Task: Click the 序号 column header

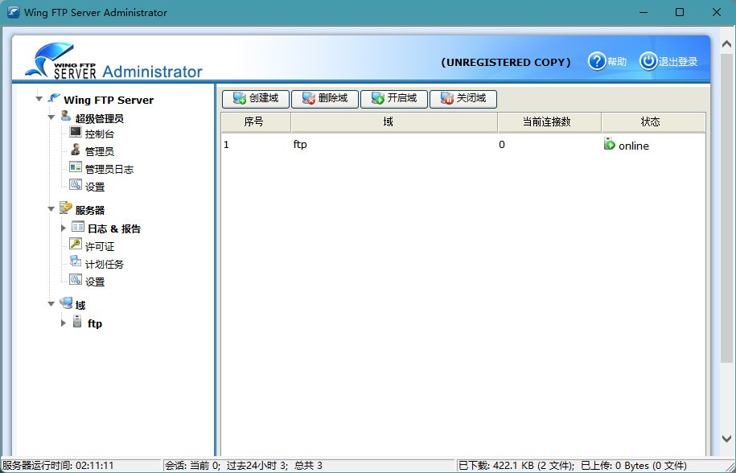Action: click(256, 122)
